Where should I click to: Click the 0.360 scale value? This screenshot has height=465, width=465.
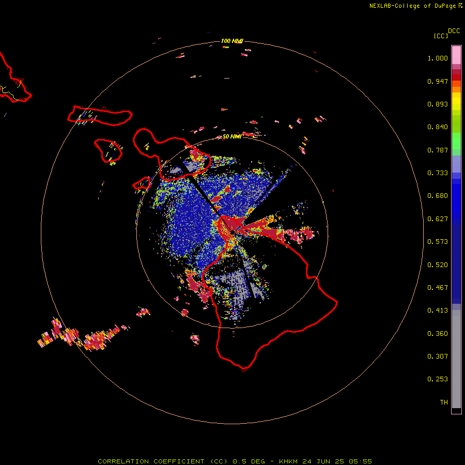[x=438, y=334]
